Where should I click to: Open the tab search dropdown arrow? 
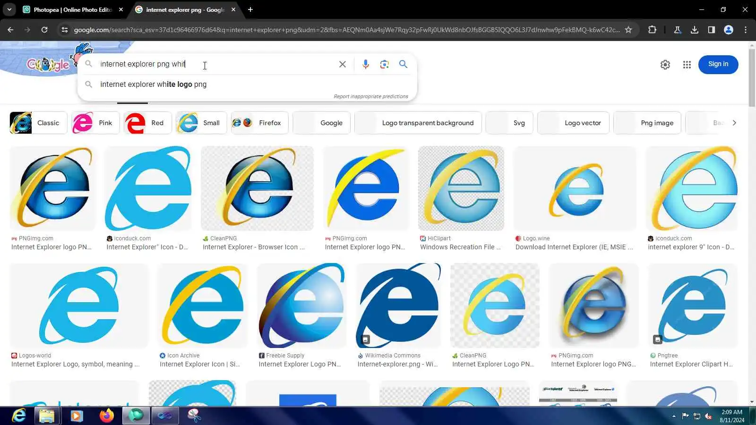[9, 9]
